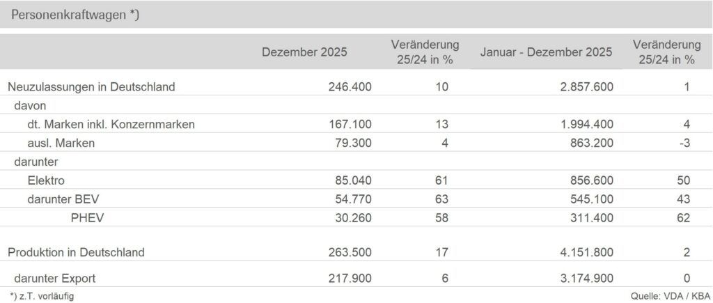
Task: Click the PHEV row label
Action: [x=86, y=218]
